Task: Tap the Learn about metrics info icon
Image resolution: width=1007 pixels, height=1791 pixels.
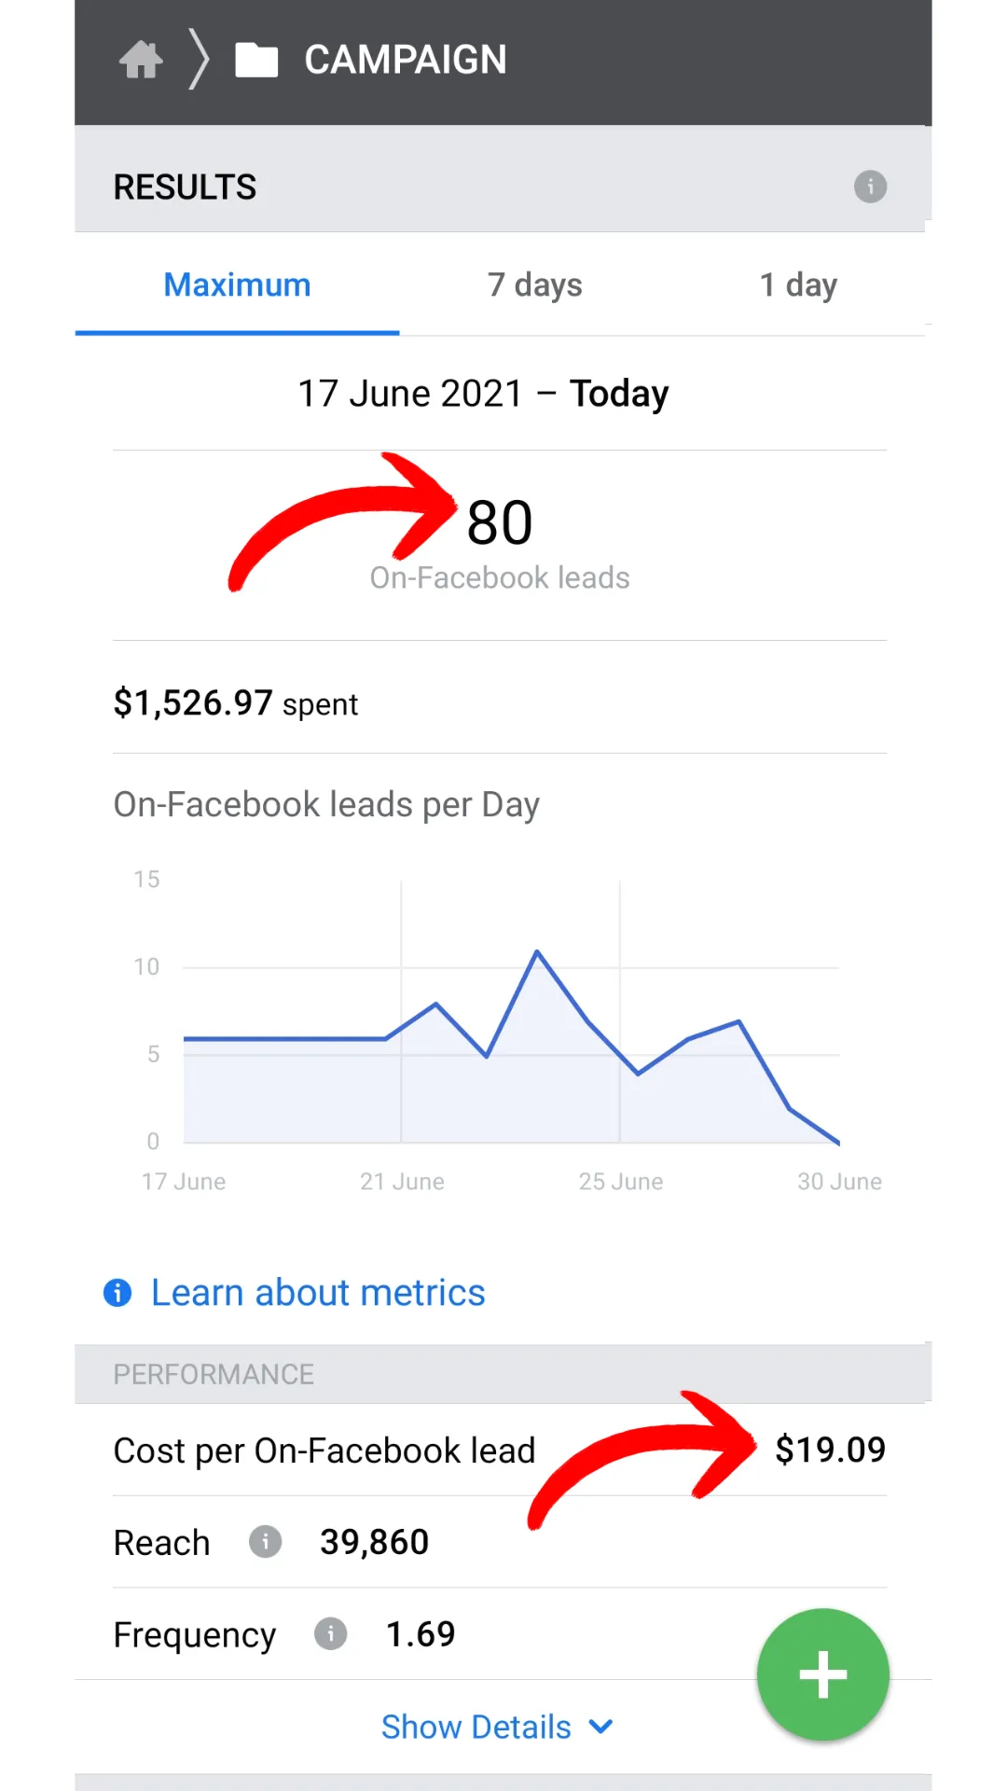Action: point(117,1293)
